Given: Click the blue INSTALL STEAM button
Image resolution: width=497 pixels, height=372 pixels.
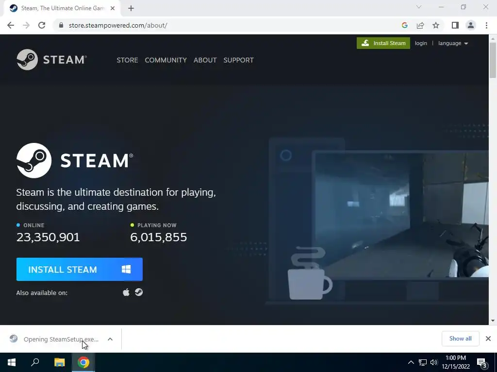Looking at the screenshot, I should (x=79, y=269).
